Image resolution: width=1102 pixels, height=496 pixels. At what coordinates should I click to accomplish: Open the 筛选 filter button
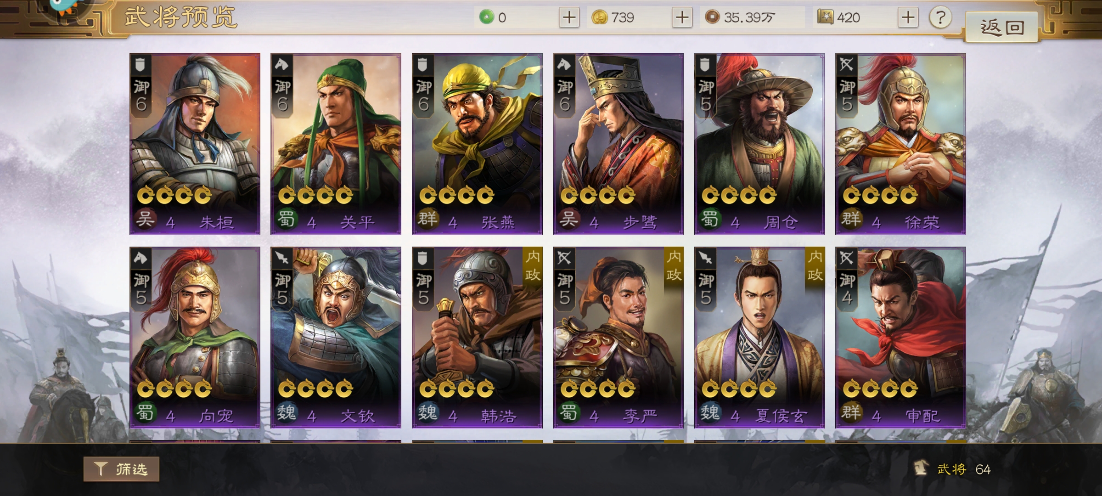[x=121, y=469]
